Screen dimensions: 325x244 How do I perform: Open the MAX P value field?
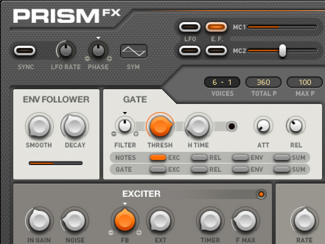tap(305, 82)
